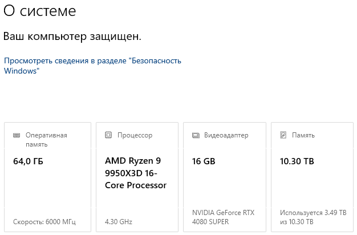Screen dimensions: 357x235
Task: Click the "Используется 3.49 ТВ" usage text
Action: tap(313, 213)
